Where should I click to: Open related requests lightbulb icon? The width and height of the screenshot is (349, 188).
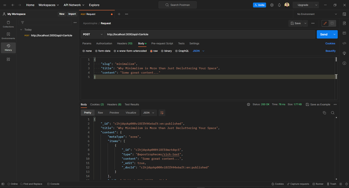pyautogui.click(x=344, y=53)
